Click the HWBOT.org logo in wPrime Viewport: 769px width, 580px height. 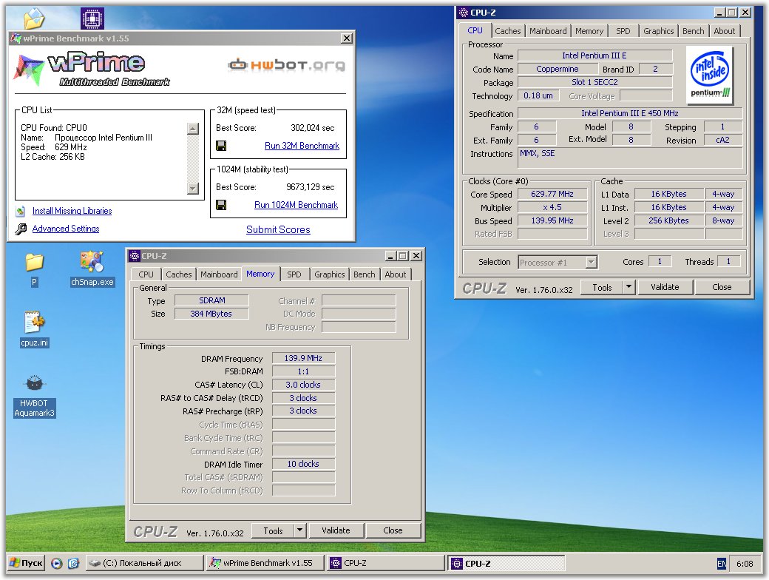point(286,64)
